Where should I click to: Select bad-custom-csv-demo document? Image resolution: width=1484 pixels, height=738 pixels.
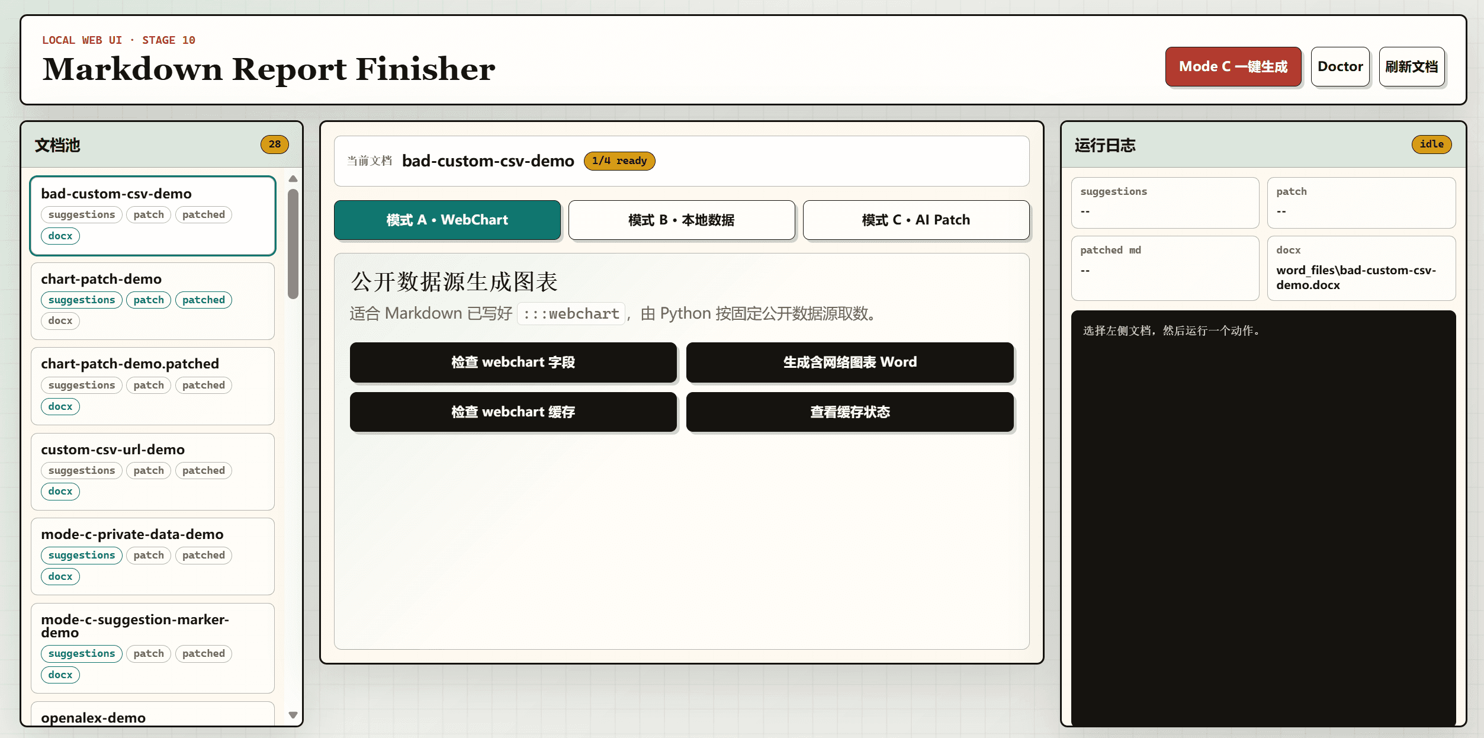pos(153,216)
